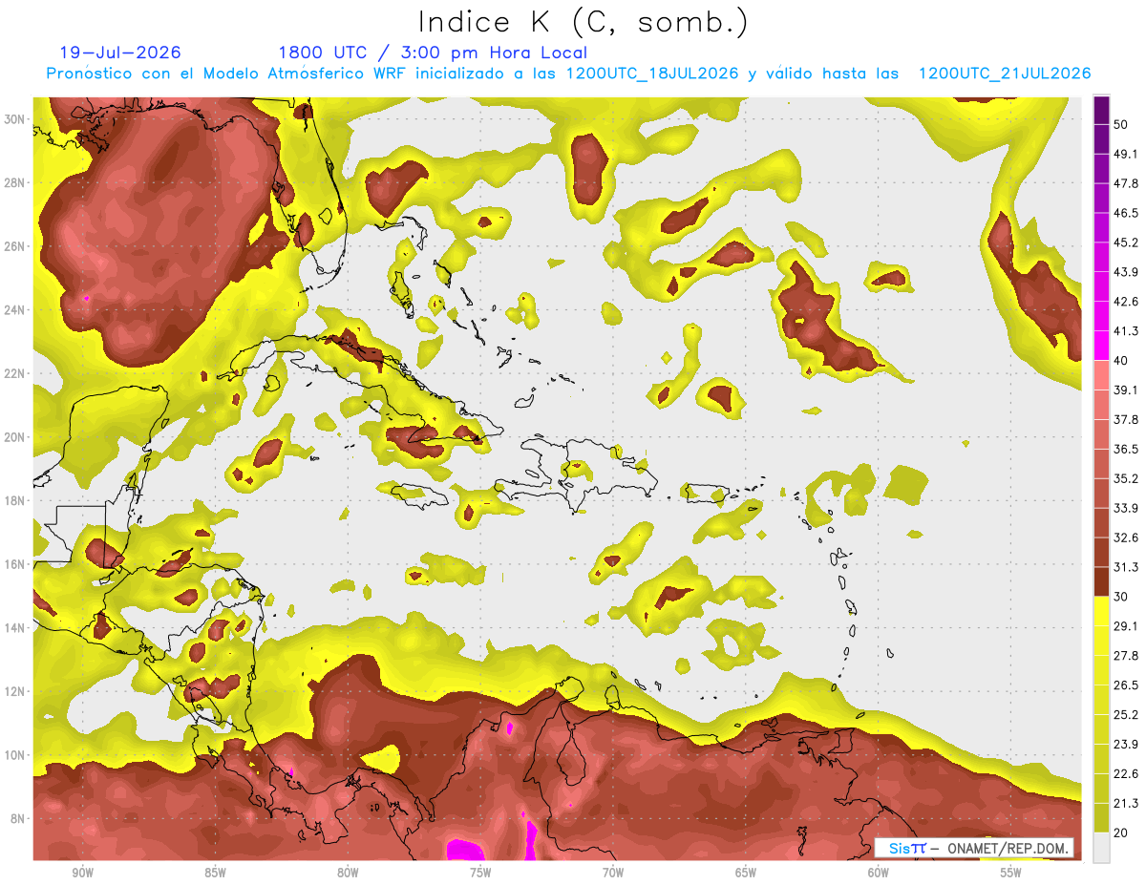Viewport: 1146px width, 885px height.
Task: Click the latitude axis label "26N"
Action: pos(14,246)
